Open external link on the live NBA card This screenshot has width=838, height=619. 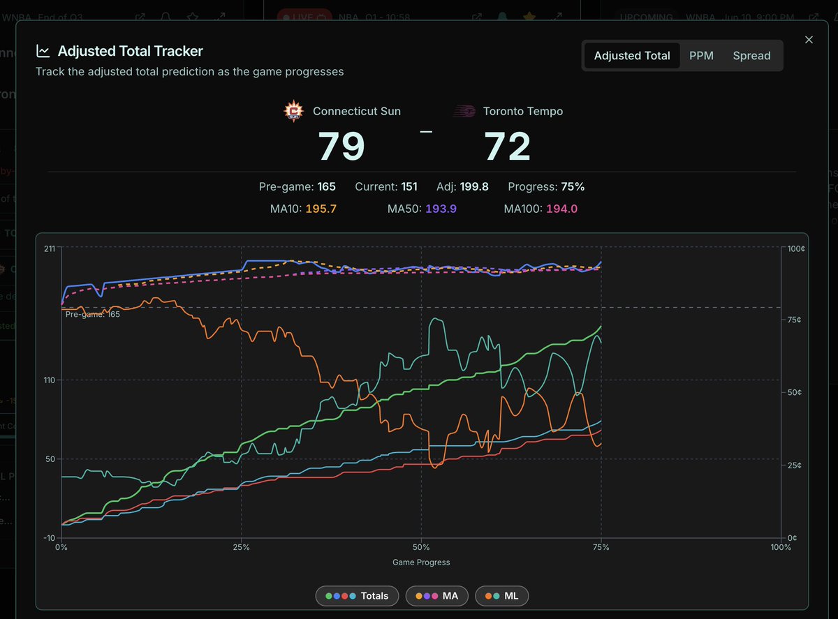477,17
